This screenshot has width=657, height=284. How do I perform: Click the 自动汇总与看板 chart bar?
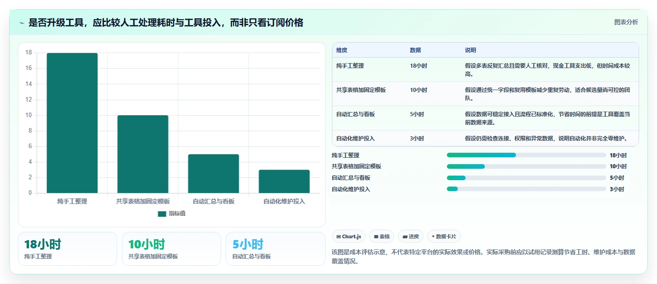(213, 174)
